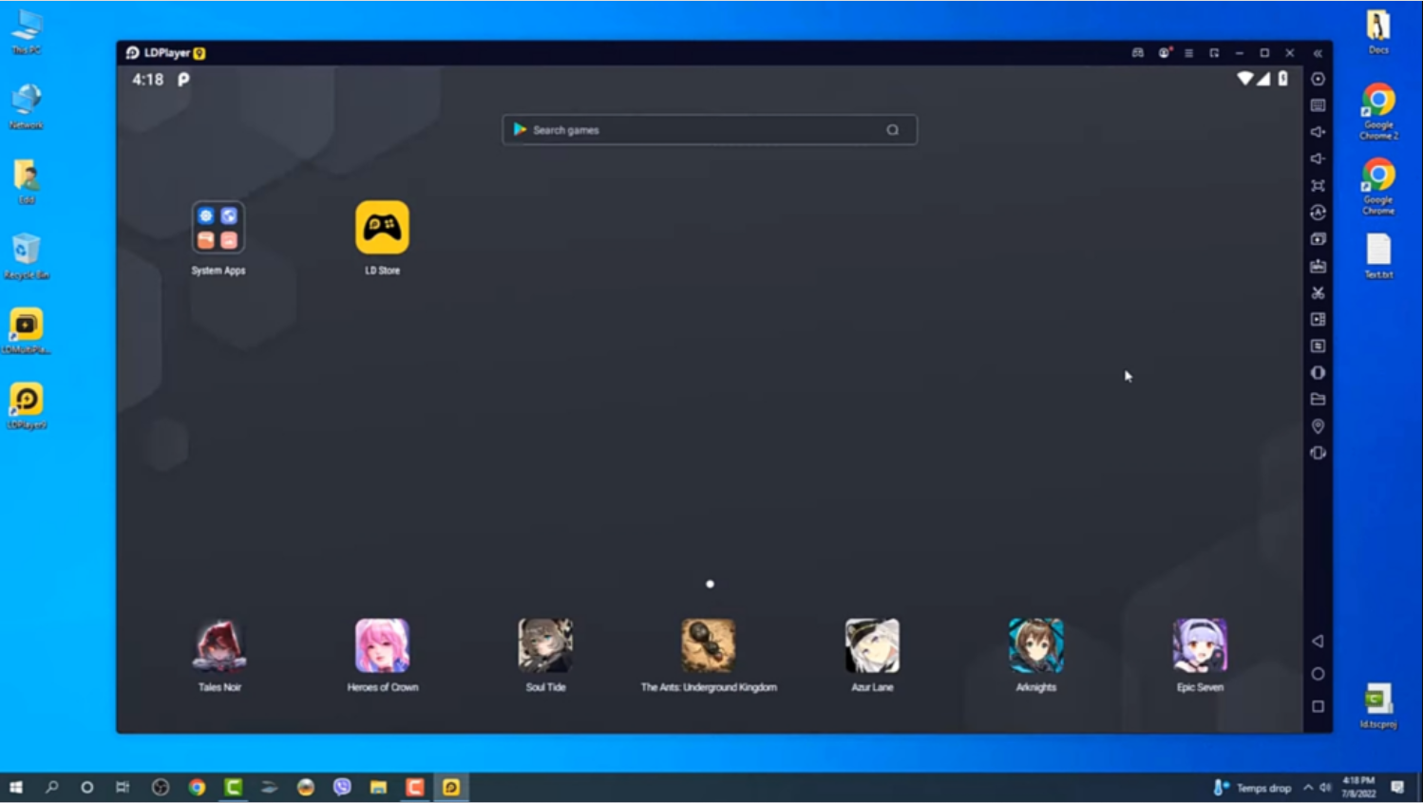Show hidden tray icons chevron
The width and height of the screenshot is (1423, 803).
point(1308,787)
